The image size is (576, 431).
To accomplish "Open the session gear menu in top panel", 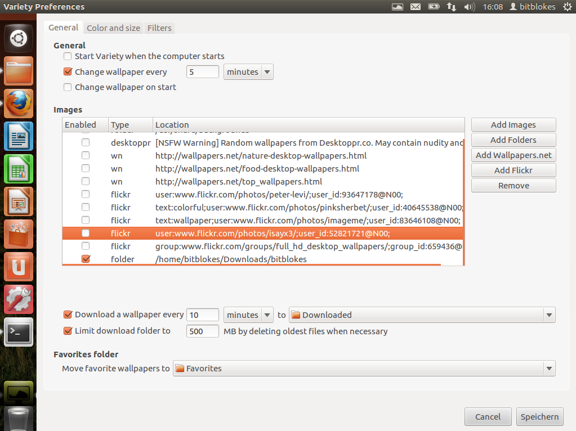I will [x=568, y=7].
